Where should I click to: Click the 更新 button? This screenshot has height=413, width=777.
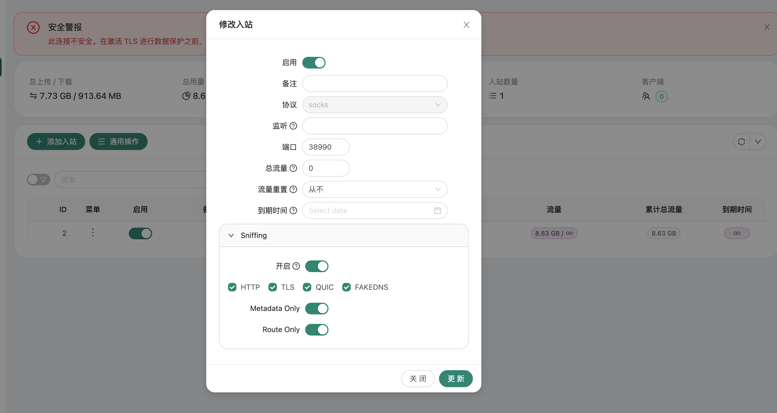(x=455, y=379)
